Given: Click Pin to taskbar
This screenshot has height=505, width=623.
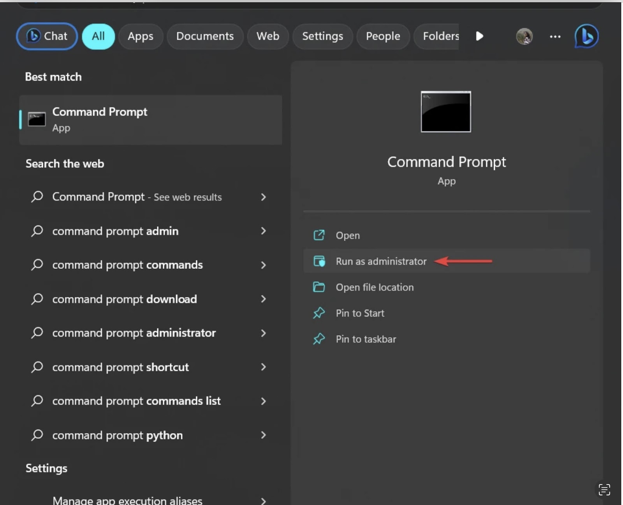Looking at the screenshot, I should (x=447, y=339).
